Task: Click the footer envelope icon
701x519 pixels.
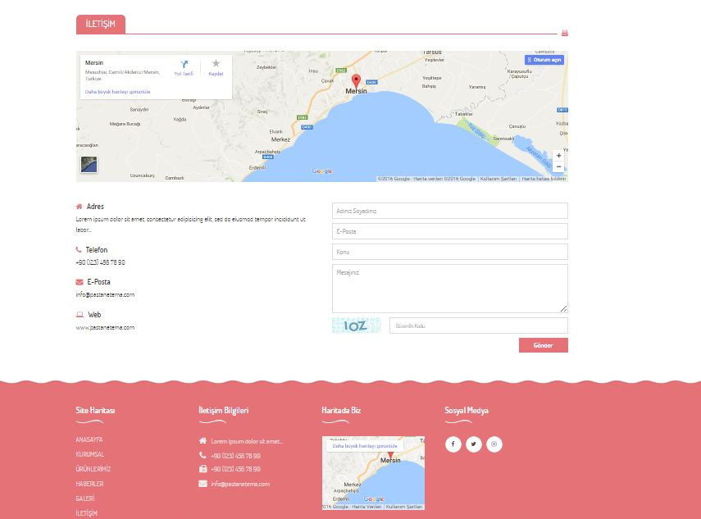Action: tap(203, 484)
